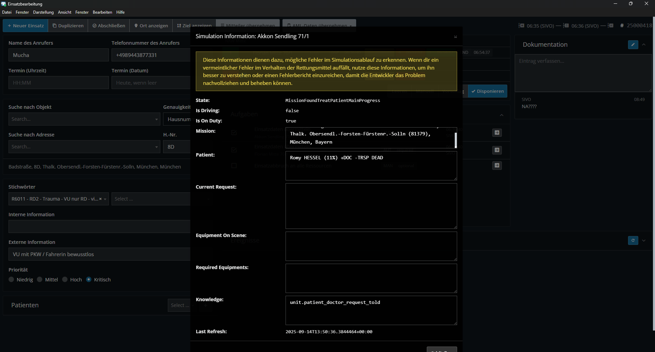Select the Niedrig priority radio button
Image resolution: width=655 pixels, height=352 pixels.
12,280
